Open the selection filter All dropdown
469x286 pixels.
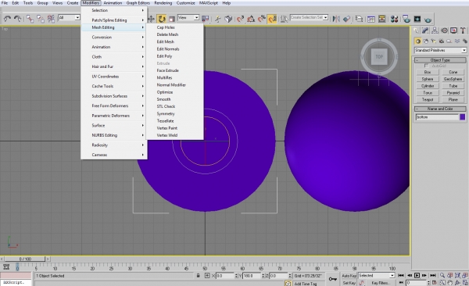(69, 18)
